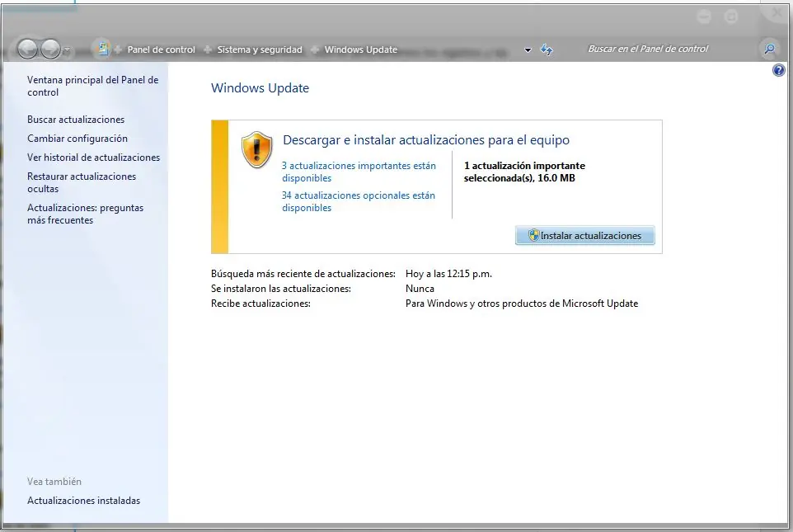Screen dimensions: 793x532
Task: Open Sistema y seguridad breadcrumb
Action: point(260,49)
